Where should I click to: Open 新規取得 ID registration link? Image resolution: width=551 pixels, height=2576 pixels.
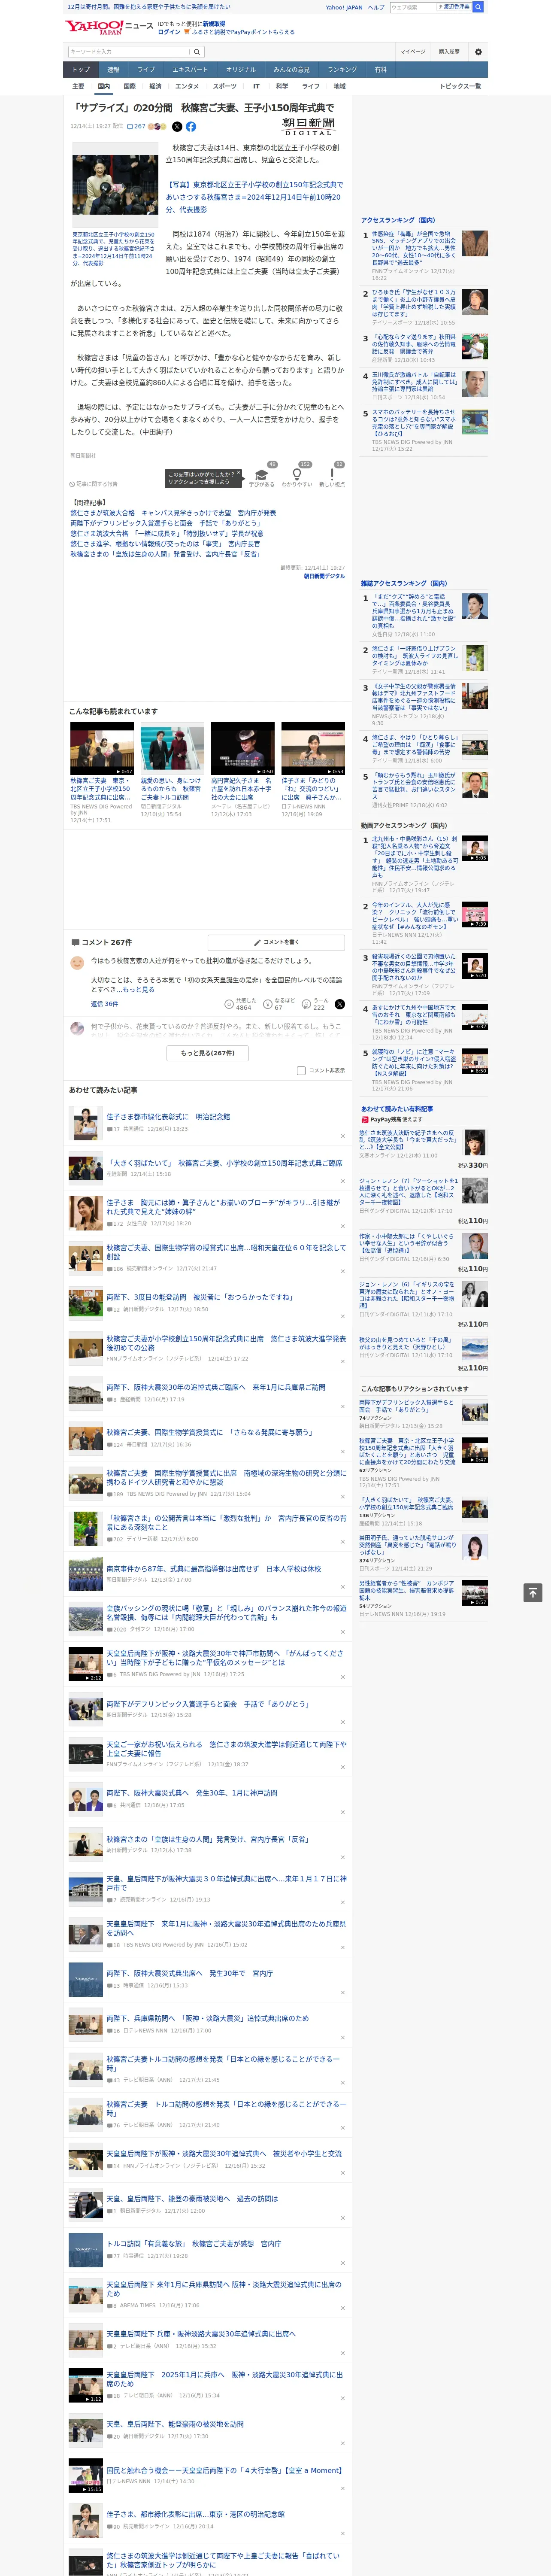[214, 23]
